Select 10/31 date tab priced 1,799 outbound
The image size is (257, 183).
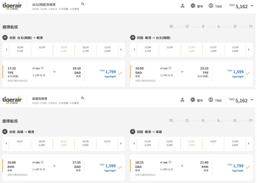coord(85,49)
